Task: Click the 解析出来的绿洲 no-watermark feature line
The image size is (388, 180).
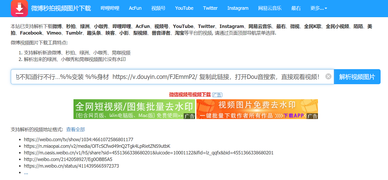Action: [75, 59]
